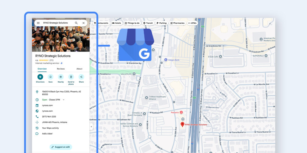
Task: Expand the hours dropdown next to Closes 5 PM
Action: click(x=64, y=100)
